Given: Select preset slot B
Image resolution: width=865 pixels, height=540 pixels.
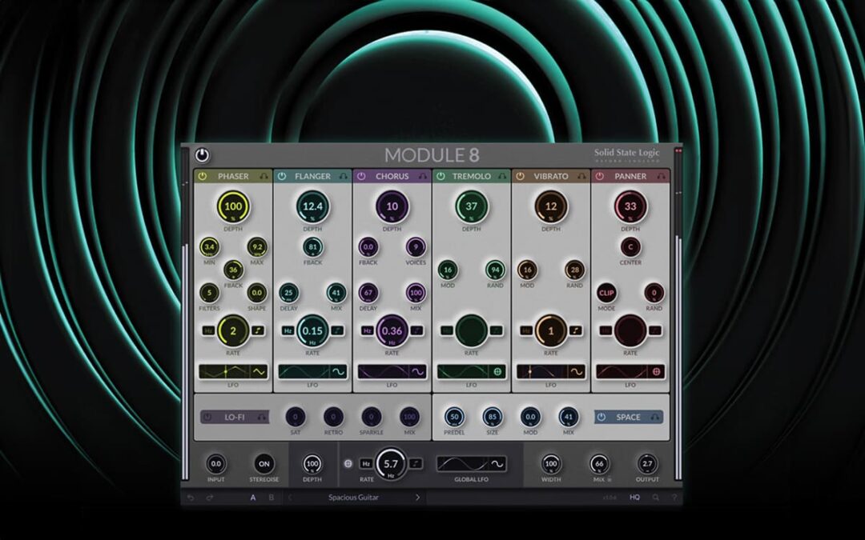Looking at the screenshot, I should coord(271,498).
